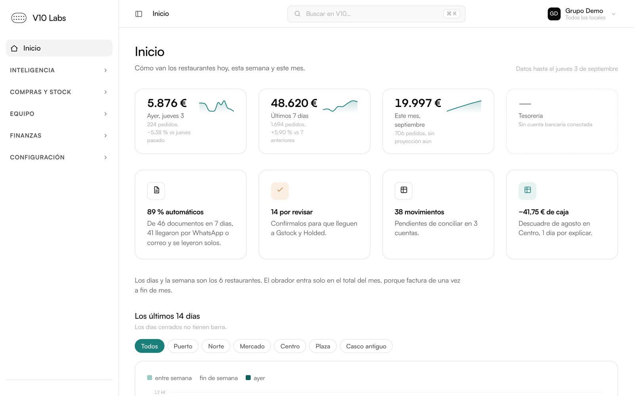Open the Grupo Demo account dropdown chevron
The width and height of the screenshot is (634, 396).
coord(613,14)
